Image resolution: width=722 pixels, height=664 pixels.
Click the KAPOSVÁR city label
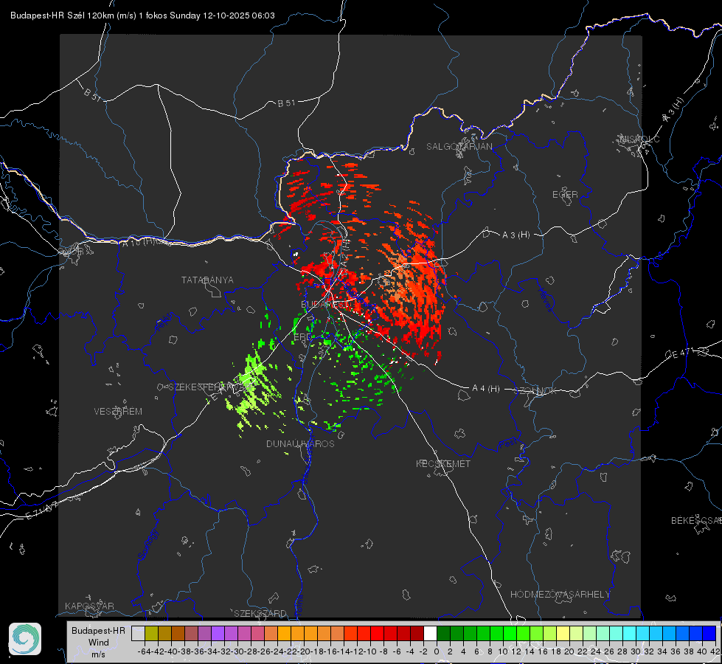89,606
